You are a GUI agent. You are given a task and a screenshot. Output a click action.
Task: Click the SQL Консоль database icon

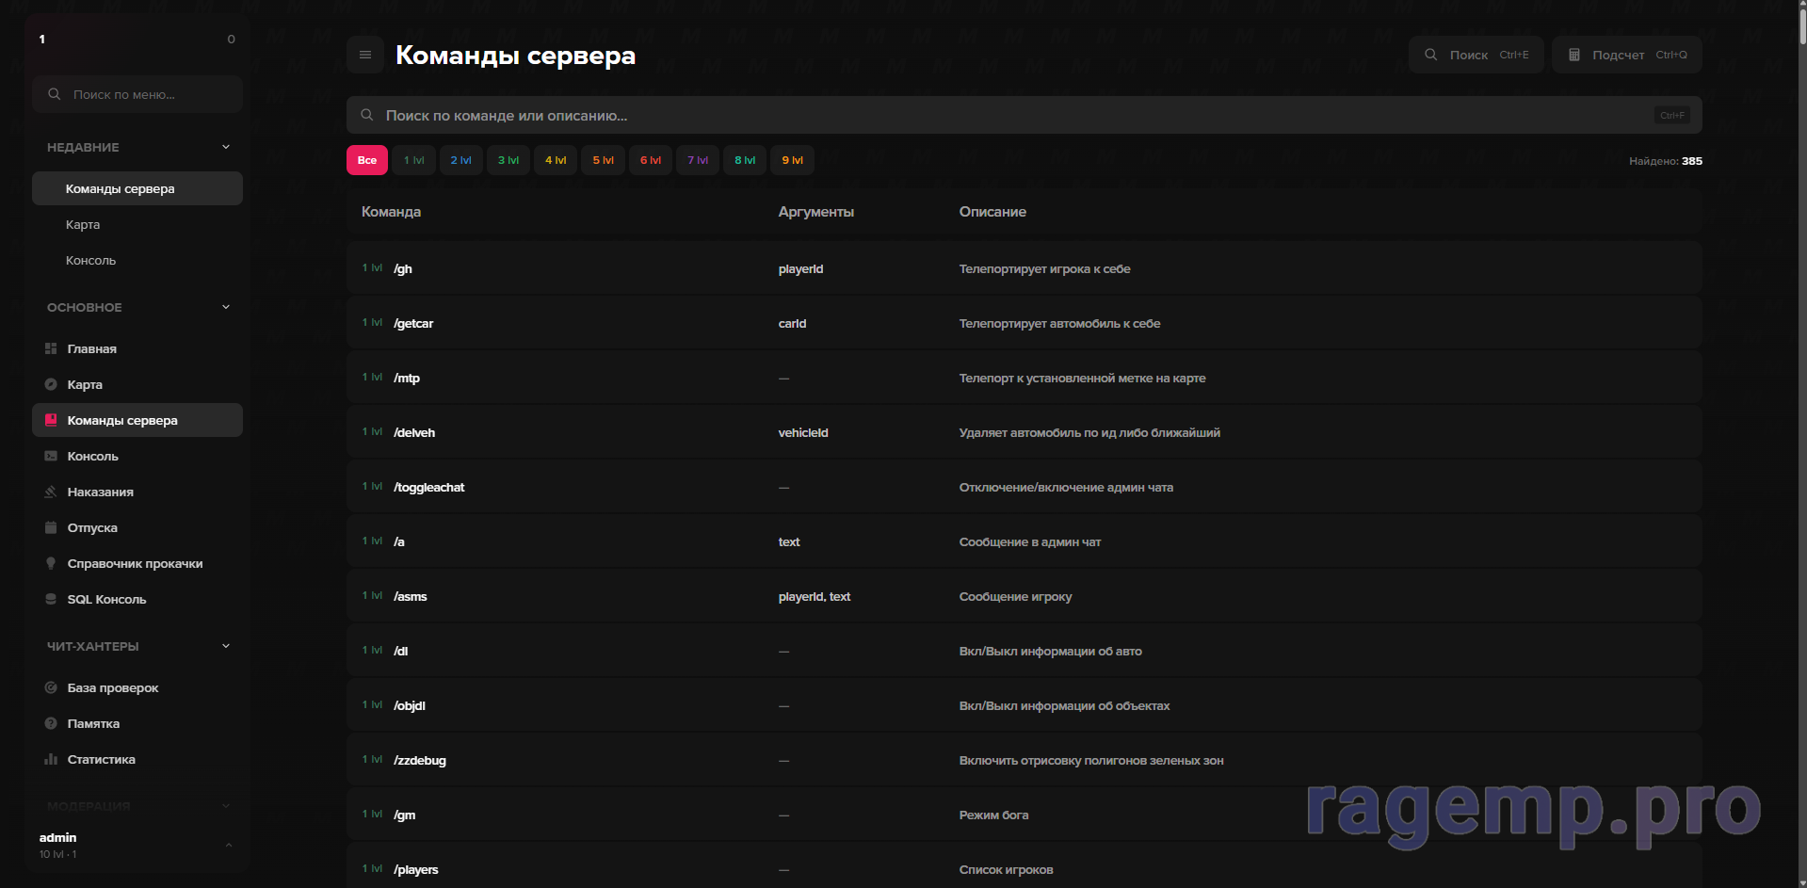[51, 599]
